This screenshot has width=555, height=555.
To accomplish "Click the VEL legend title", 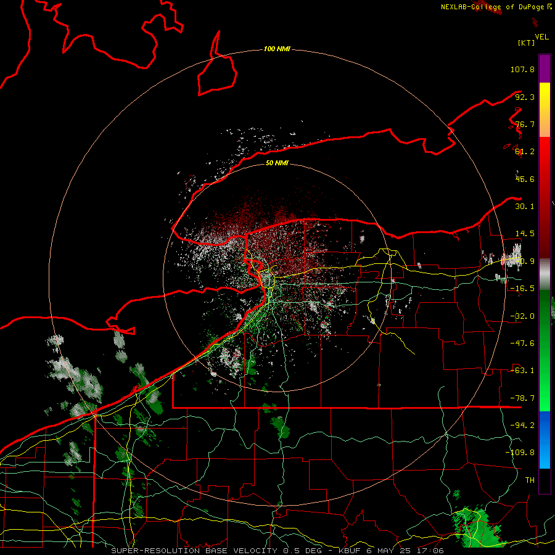I will pos(542,37).
